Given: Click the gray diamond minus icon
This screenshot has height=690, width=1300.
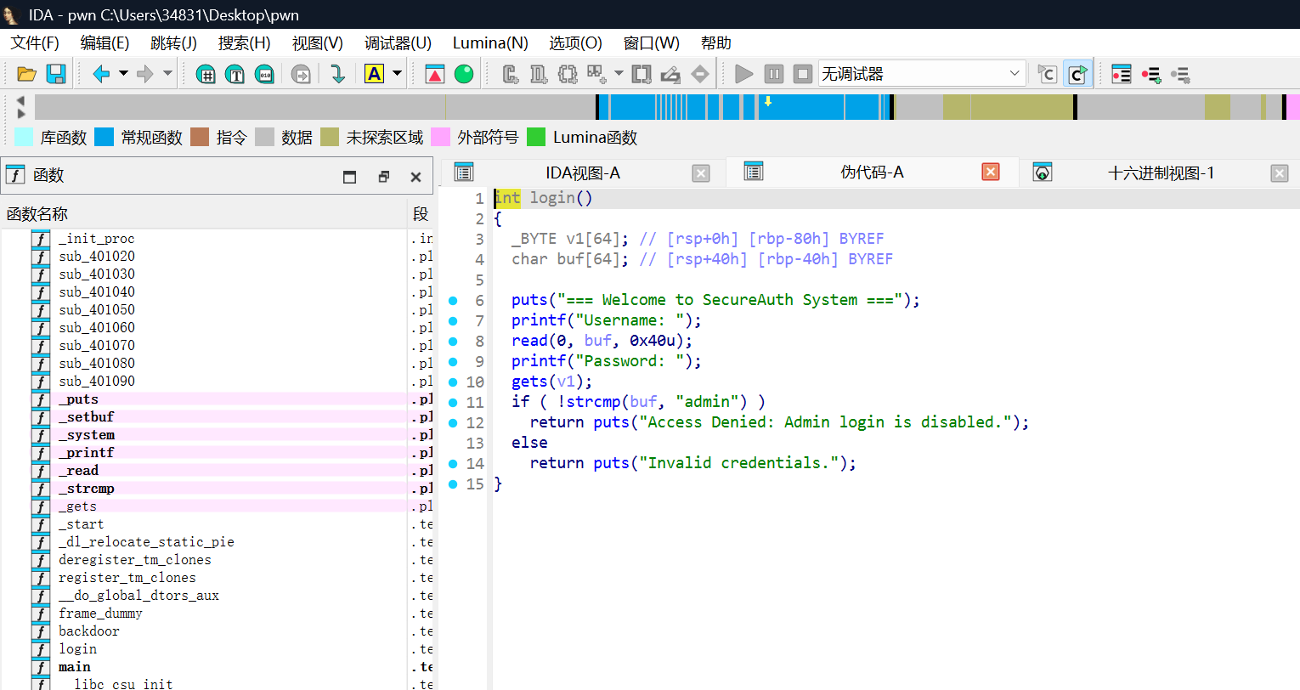Looking at the screenshot, I should point(700,74).
